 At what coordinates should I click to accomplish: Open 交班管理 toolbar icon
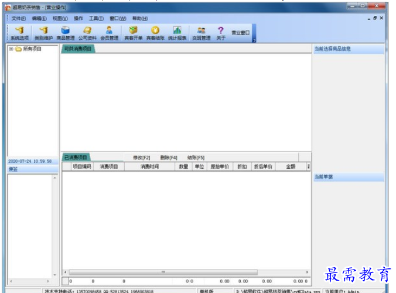pyautogui.click(x=202, y=33)
